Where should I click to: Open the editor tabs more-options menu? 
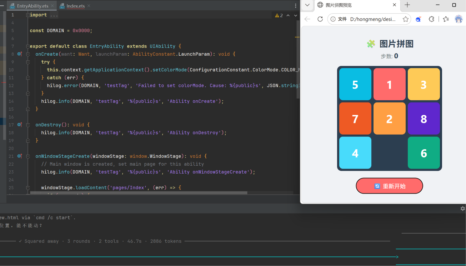coord(295,6)
